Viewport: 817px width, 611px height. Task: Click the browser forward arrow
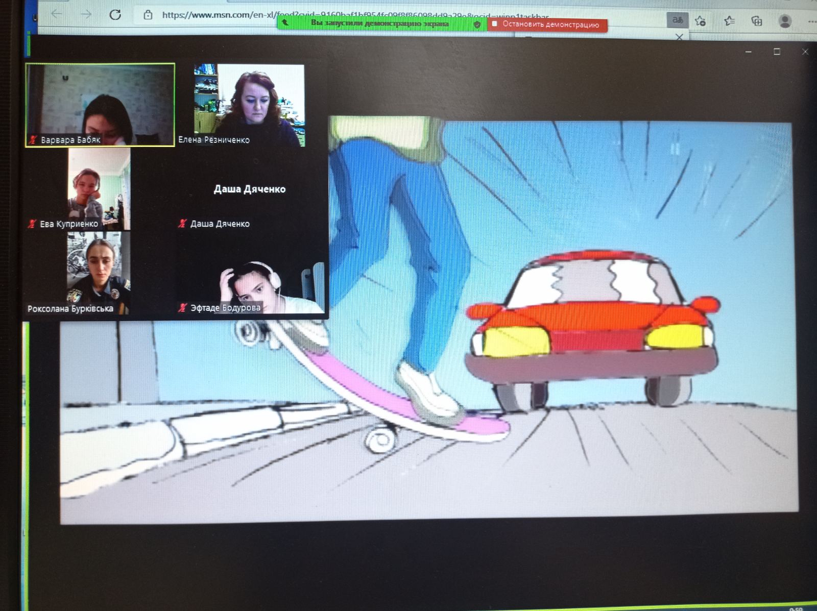[86, 14]
